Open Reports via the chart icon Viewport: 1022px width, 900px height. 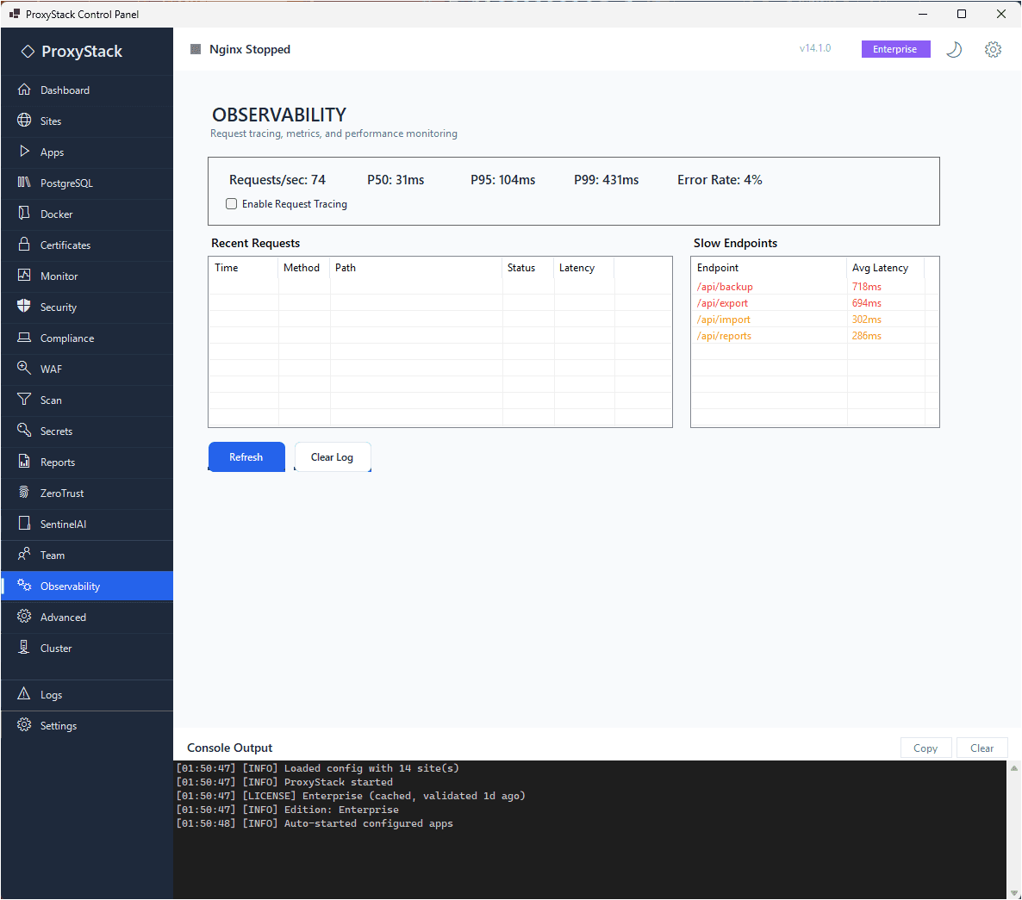pos(26,462)
